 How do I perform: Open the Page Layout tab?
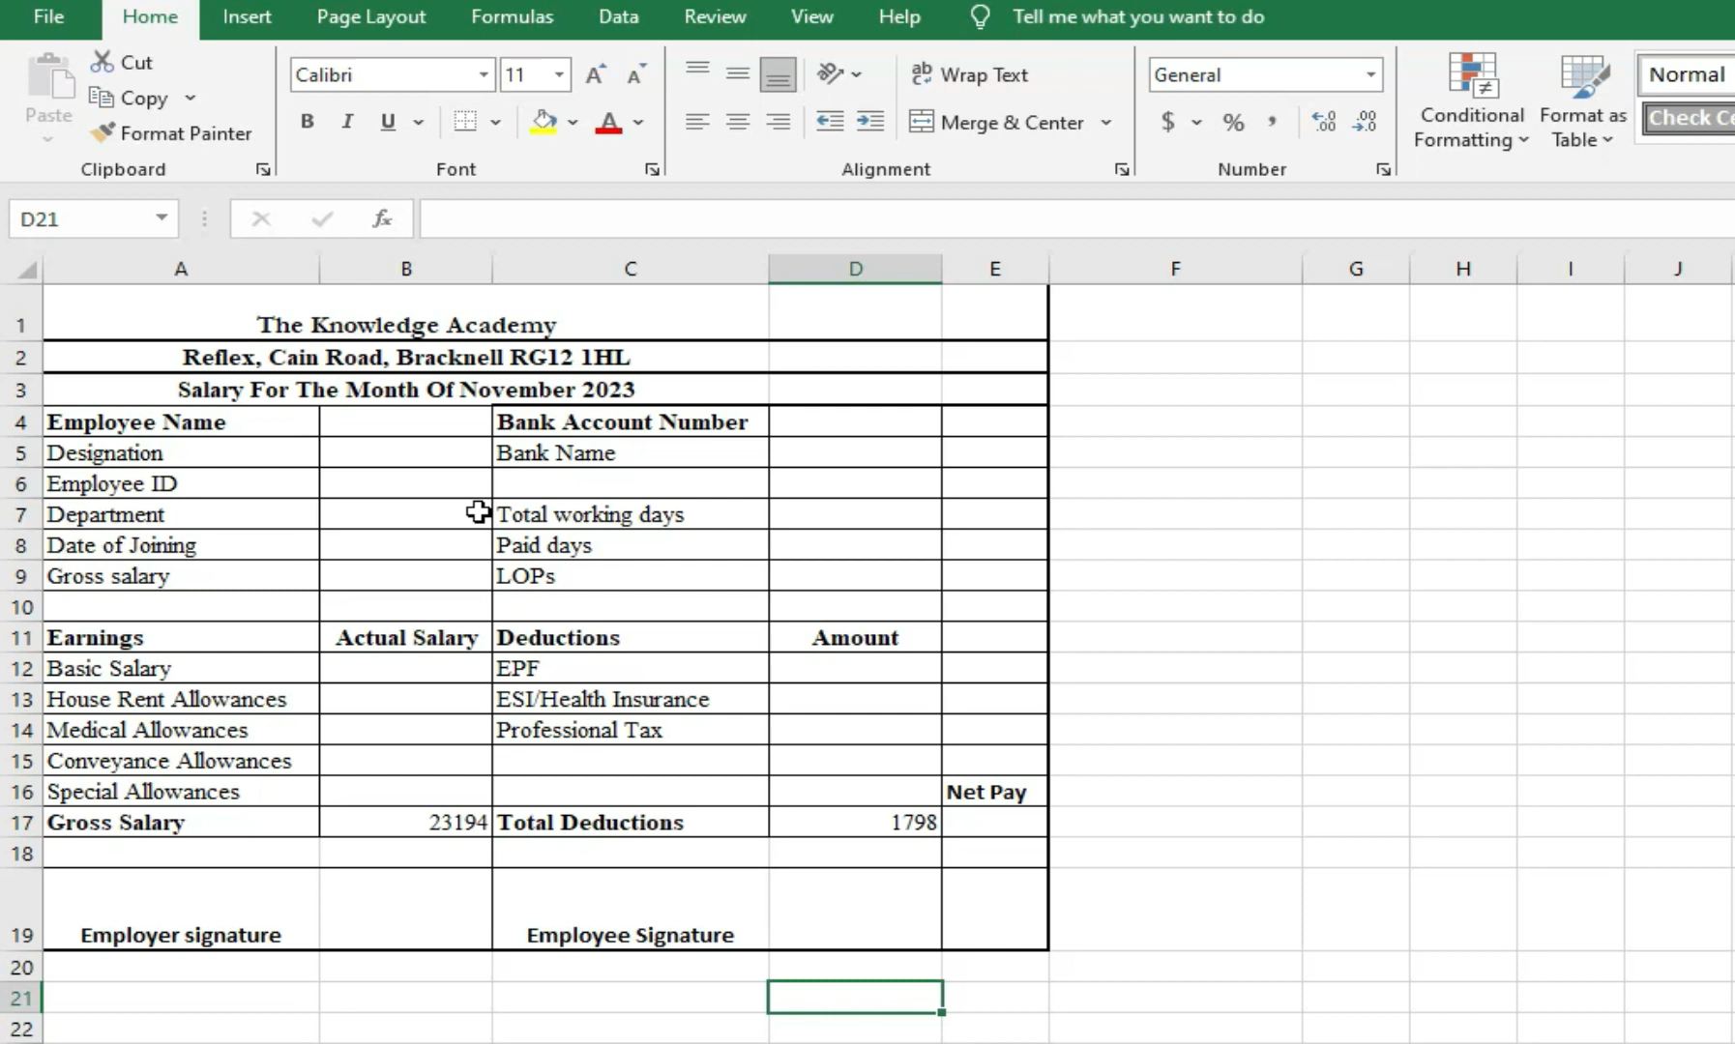pos(370,16)
